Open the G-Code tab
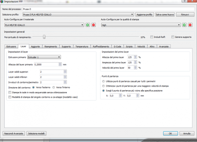The height and width of the screenshot is (142, 197). (x=117, y=47)
